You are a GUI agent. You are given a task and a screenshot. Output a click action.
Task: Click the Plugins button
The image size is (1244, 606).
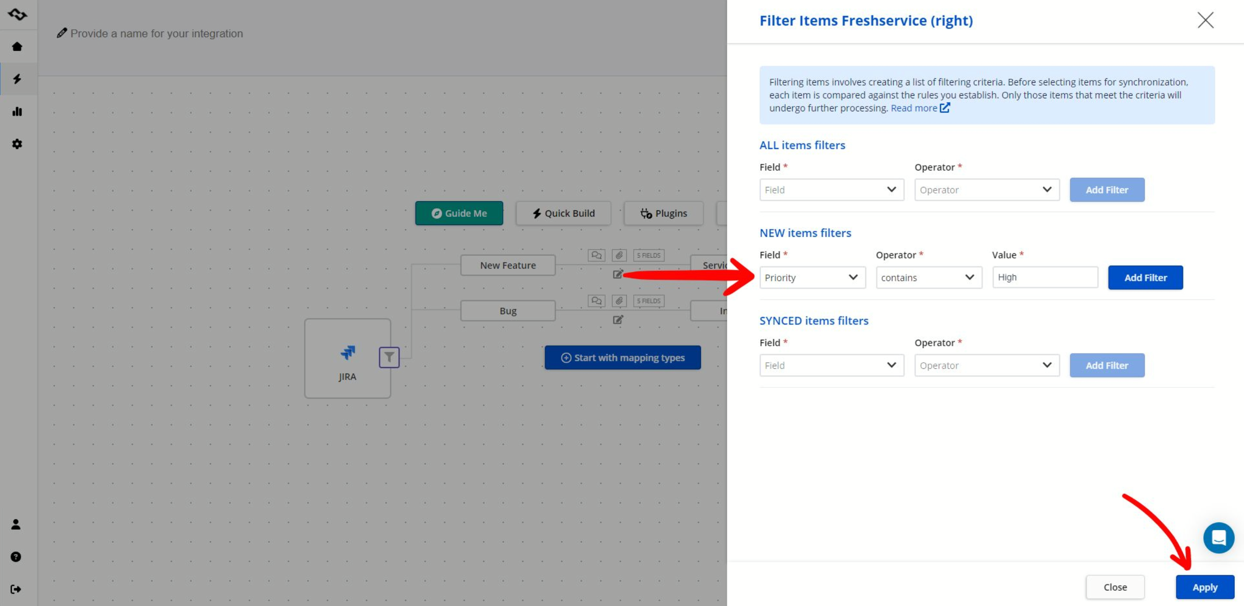click(664, 213)
